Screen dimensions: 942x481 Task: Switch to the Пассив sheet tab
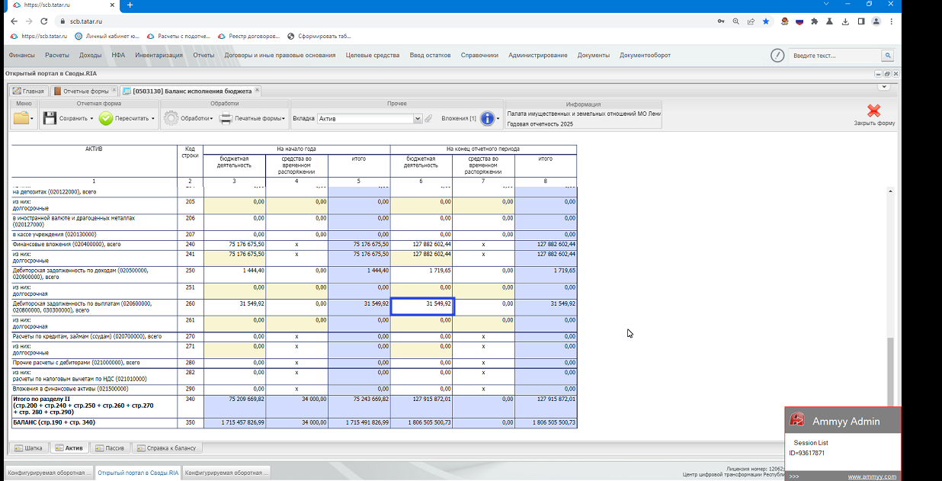pos(111,447)
